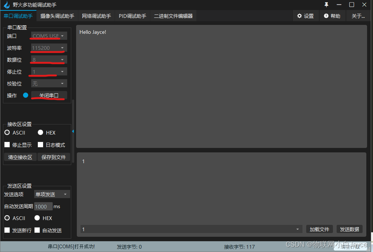Click the blue serial status indicator
This screenshot has width=373, height=252.
[x=26, y=95]
